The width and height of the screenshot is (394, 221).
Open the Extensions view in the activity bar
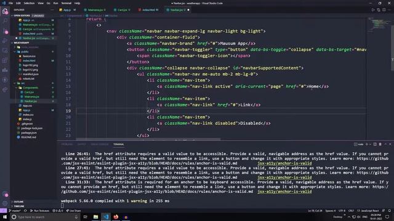point(5,60)
